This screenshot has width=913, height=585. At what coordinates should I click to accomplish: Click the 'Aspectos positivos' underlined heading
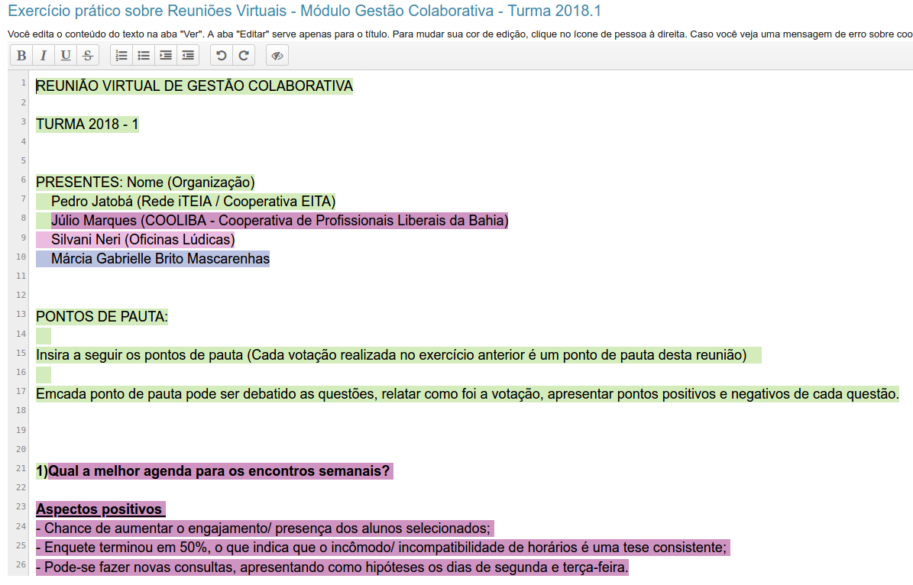click(x=99, y=509)
